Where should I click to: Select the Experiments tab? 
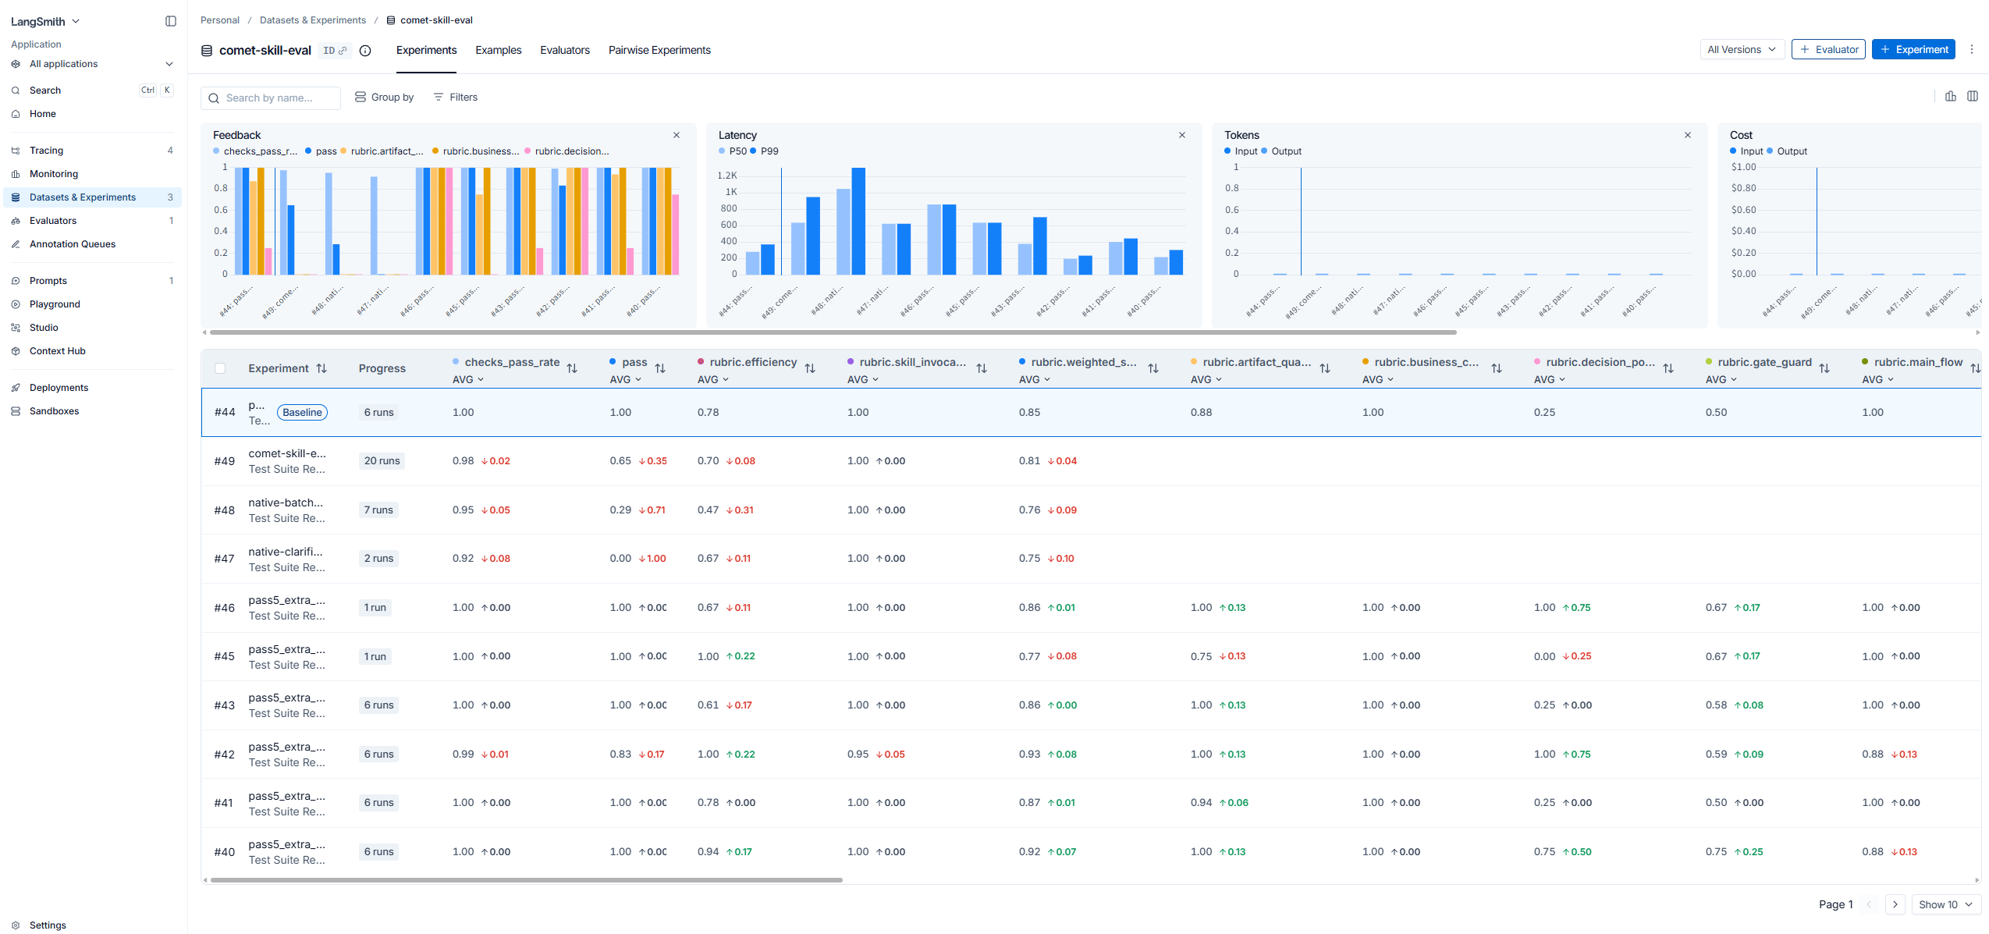[427, 50]
